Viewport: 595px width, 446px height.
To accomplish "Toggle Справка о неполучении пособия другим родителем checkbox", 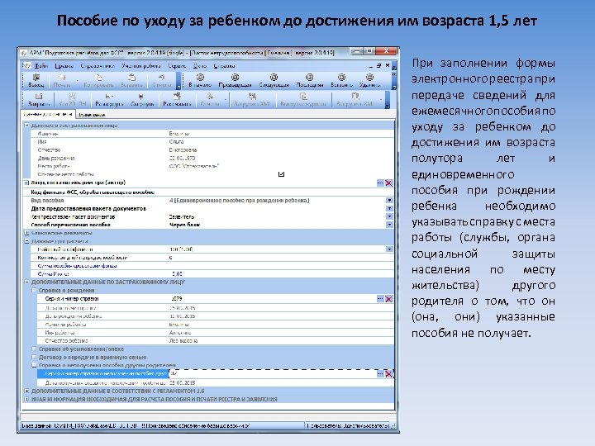I will coord(34,365).
